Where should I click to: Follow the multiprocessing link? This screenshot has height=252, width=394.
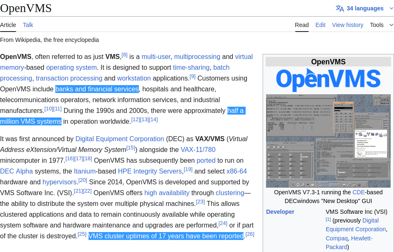(197, 57)
